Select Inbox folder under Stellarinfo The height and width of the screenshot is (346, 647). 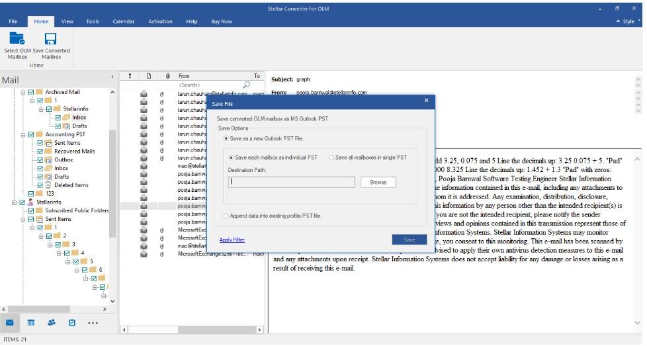click(x=79, y=118)
